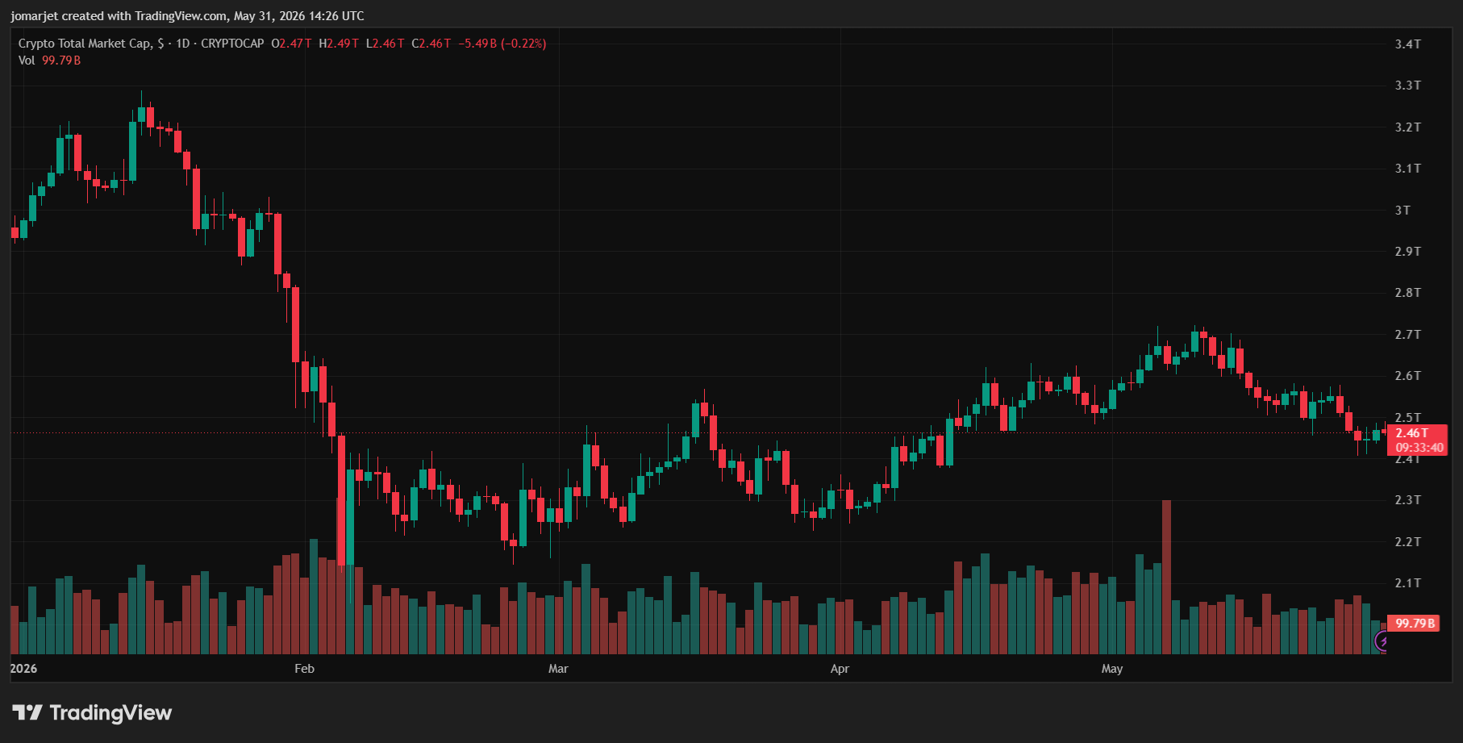1463x743 pixels.
Task: Click the red current price tag "2.46T"
Action: pyautogui.click(x=1412, y=433)
